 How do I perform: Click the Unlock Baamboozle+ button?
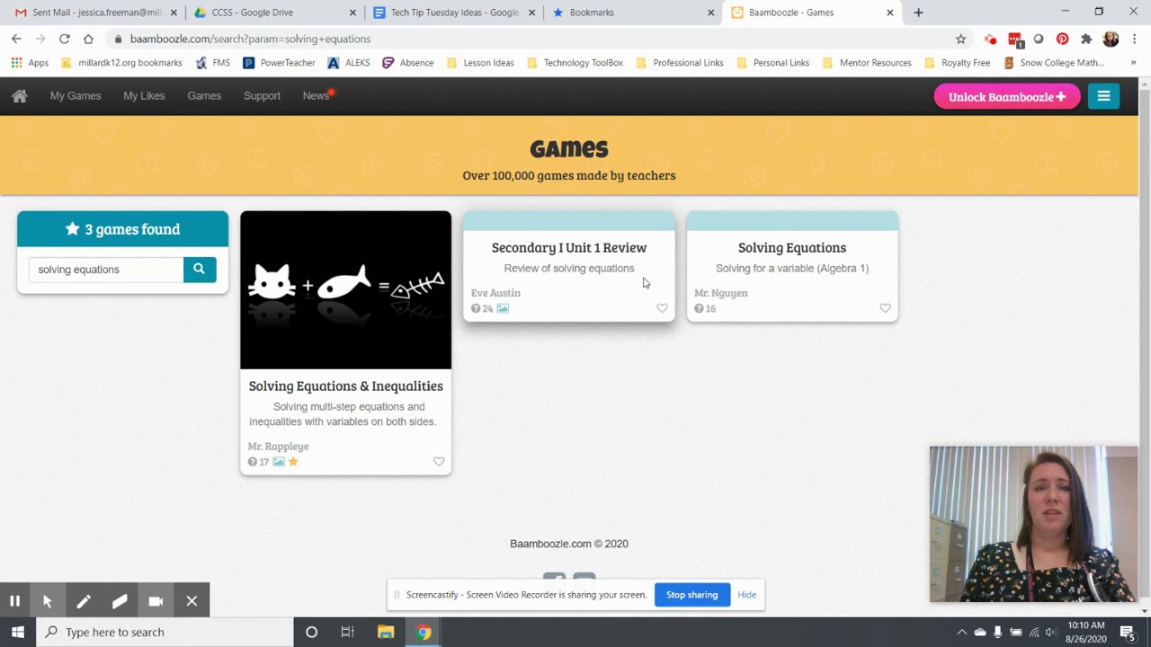(1006, 96)
